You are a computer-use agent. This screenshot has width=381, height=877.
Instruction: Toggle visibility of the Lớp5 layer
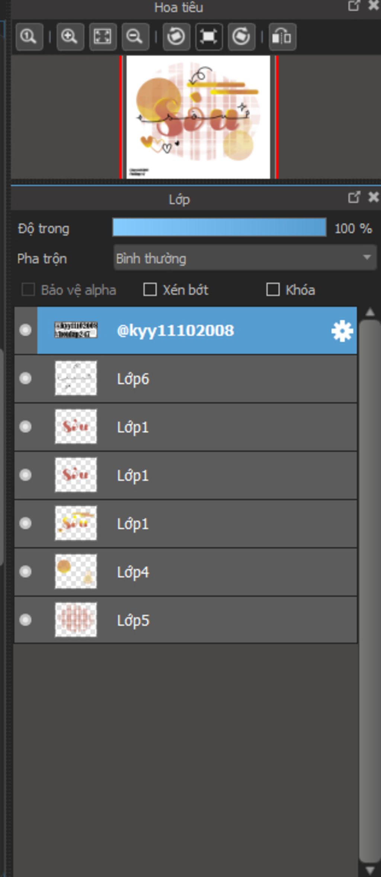[25, 620]
